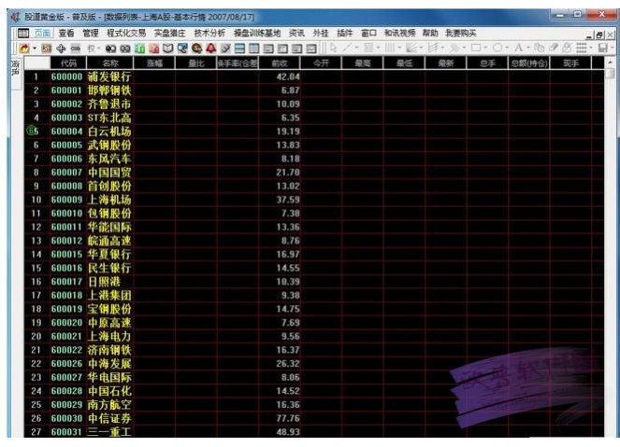This screenshot has height=447, width=620.
Task: Expand the arrow next to diagonal line tool
Action: [356, 49]
